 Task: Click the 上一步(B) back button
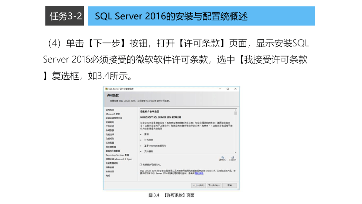[x=199, y=185]
